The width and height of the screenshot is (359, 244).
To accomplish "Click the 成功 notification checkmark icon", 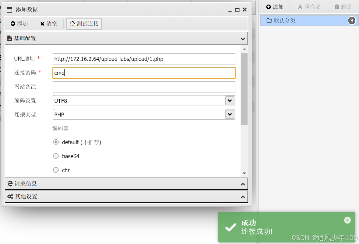I will click(x=231, y=227).
